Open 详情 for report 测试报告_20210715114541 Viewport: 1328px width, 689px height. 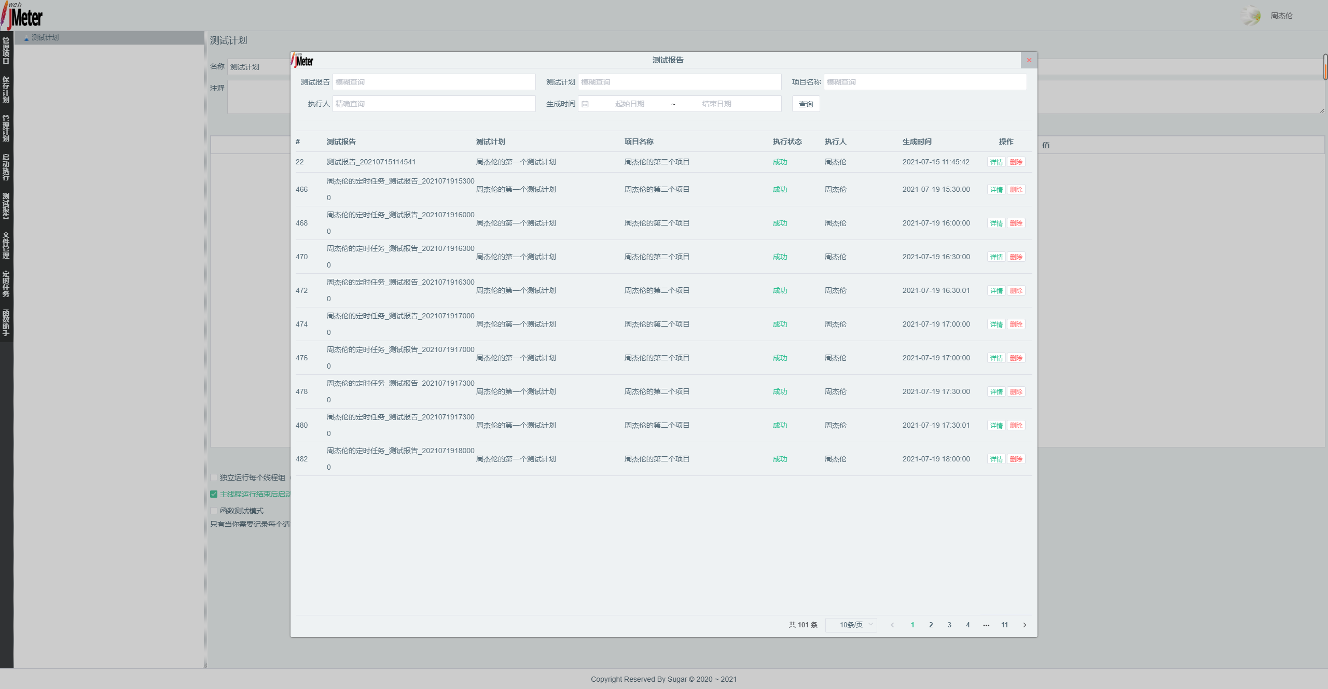tap(995, 162)
